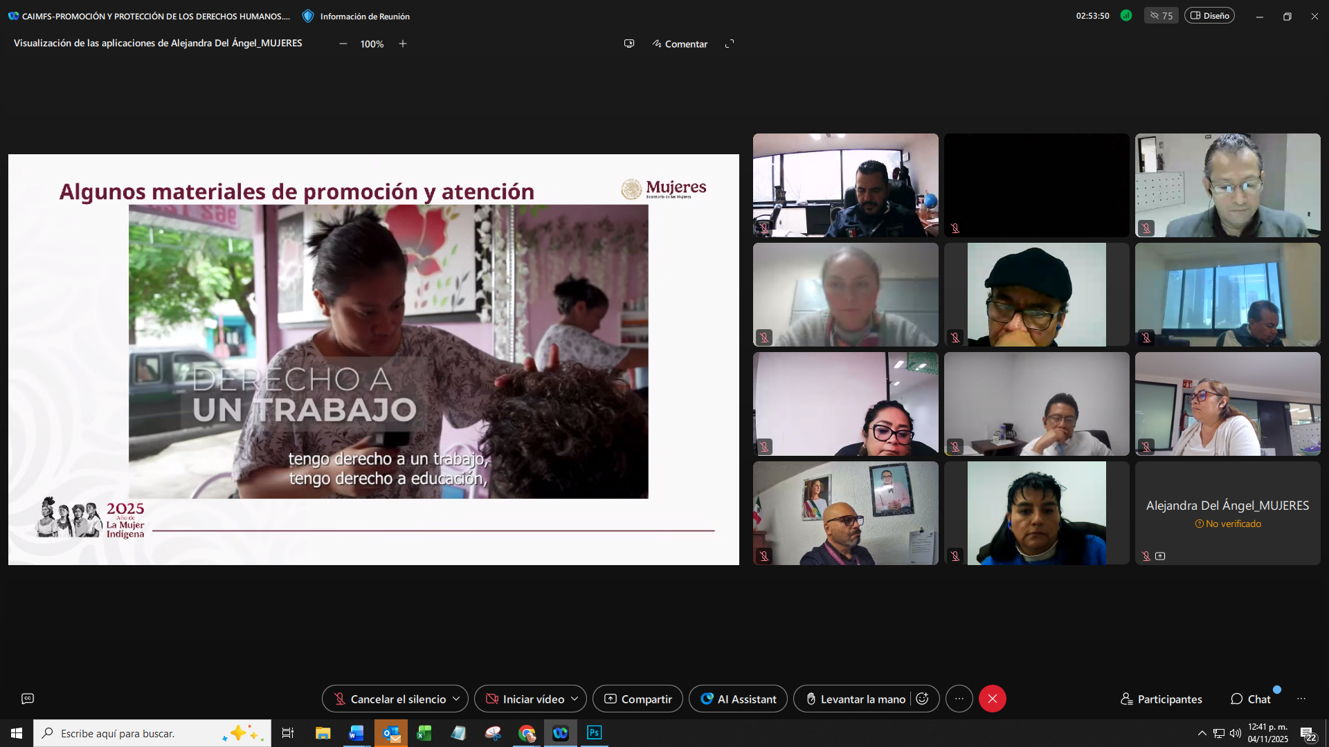1329x747 pixels.
Task: Click the Compartir button
Action: 638,699
